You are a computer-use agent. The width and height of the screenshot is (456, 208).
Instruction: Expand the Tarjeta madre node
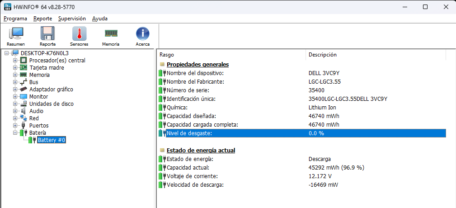coord(15,68)
